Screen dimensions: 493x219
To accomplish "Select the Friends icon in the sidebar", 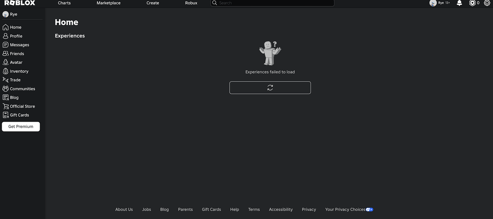I will [5, 54].
